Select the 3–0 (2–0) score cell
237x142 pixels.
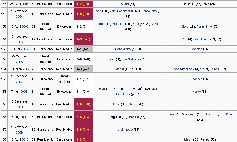coord(83,14)
